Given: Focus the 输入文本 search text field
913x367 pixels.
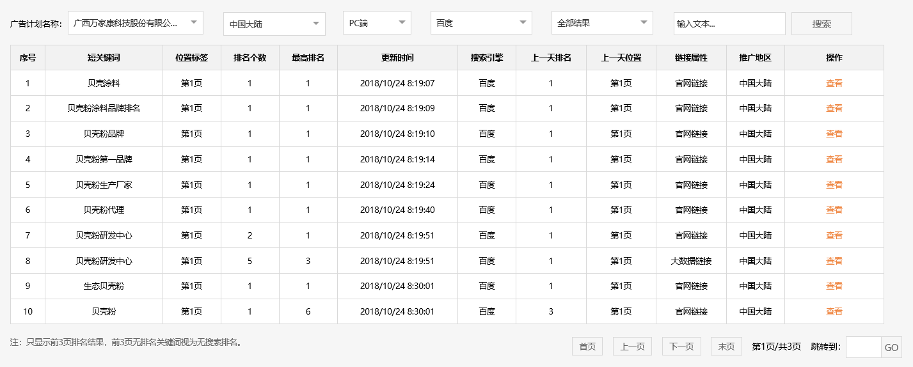Looking at the screenshot, I should [729, 24].
